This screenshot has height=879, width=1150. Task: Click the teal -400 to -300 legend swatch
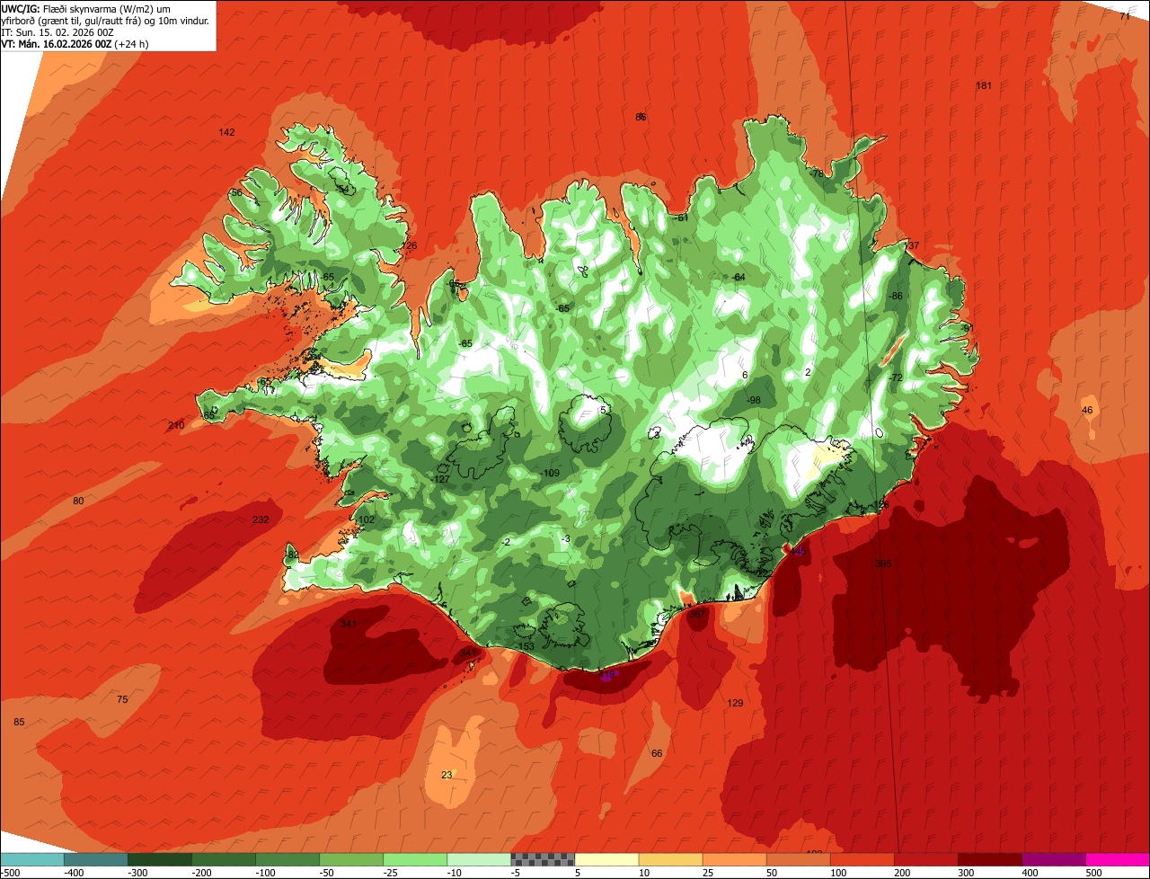(96, 859)
